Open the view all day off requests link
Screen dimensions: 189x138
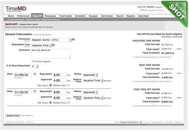[42, 35]
